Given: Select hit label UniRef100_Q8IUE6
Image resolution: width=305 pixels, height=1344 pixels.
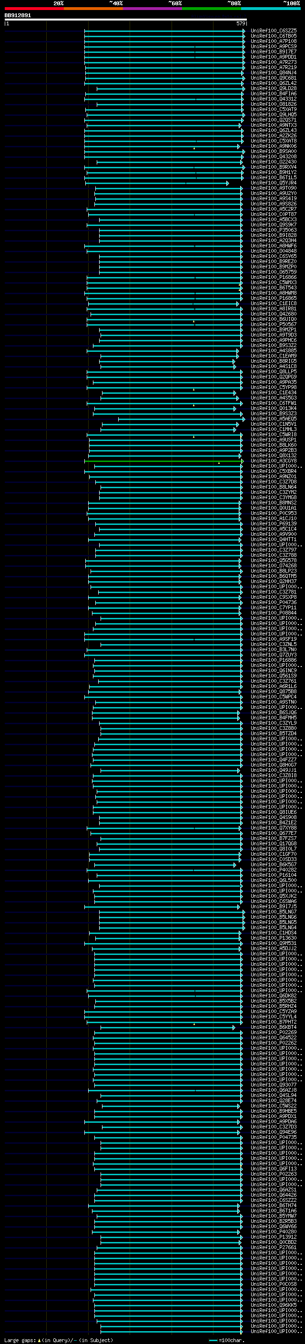Looking at the screenshot, I should [274, 812].
